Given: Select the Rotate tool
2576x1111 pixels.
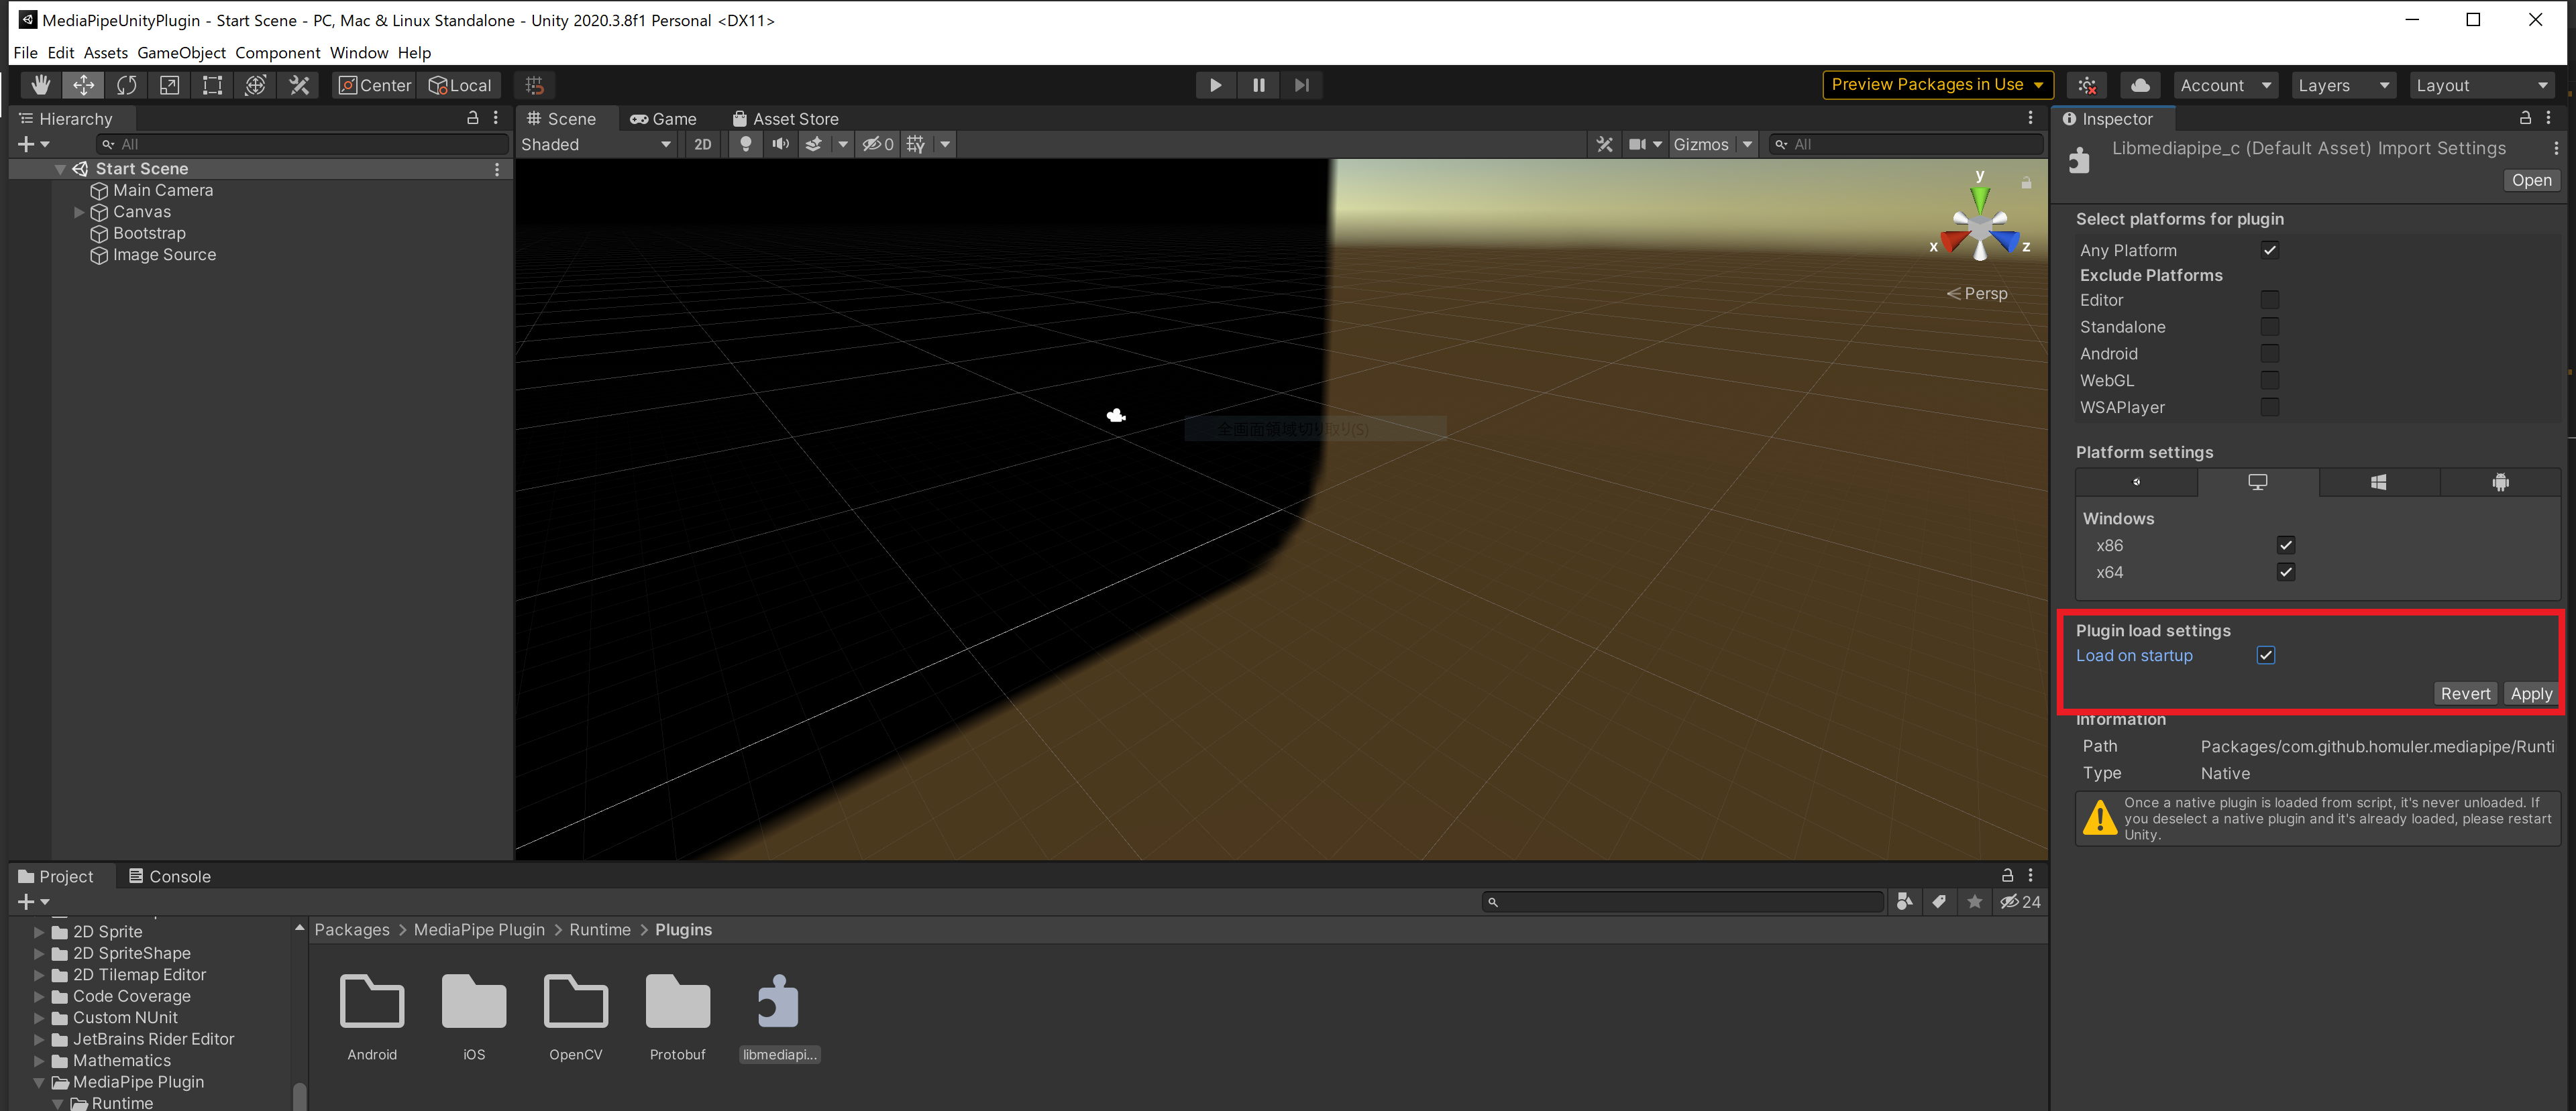Looking at the screenshot, I should 126,85.
